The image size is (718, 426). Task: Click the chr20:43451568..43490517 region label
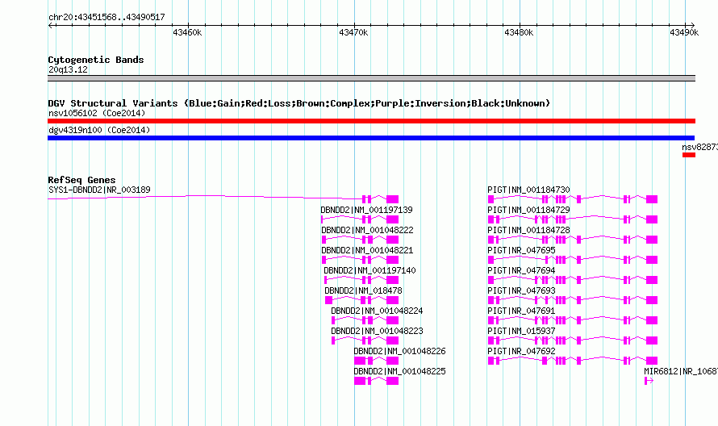(106, 18)
